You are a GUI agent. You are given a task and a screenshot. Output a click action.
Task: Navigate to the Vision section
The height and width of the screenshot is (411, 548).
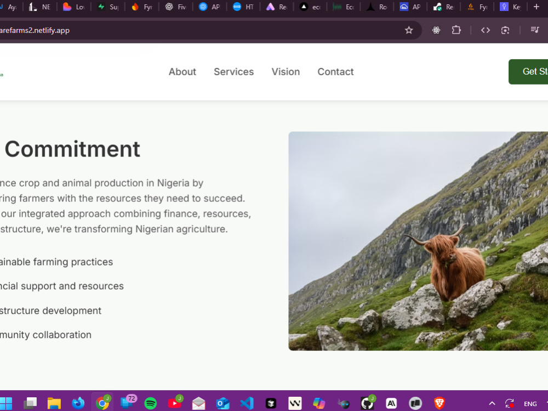click(286, 72)
